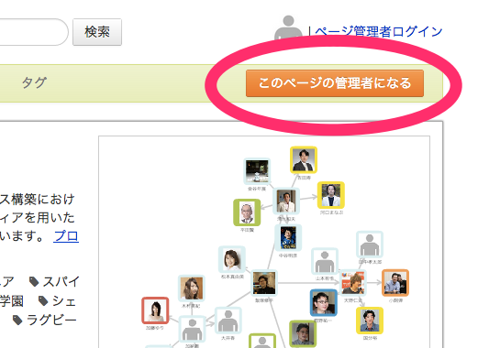The height and width of the screenshot is (348, 500).
Task: Select the blue-bordered man with glasses node
Action: (x=323, y=303)
